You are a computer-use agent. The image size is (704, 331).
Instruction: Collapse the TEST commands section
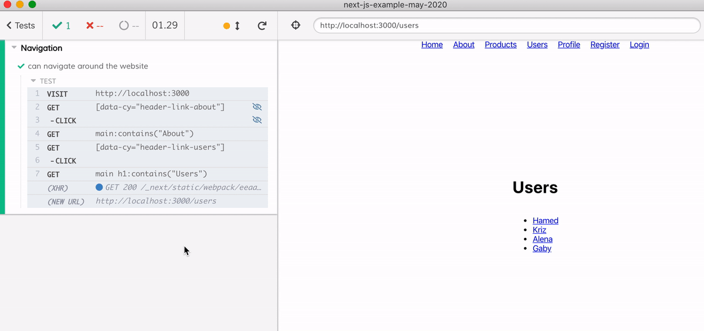click(x=33, y=81)
